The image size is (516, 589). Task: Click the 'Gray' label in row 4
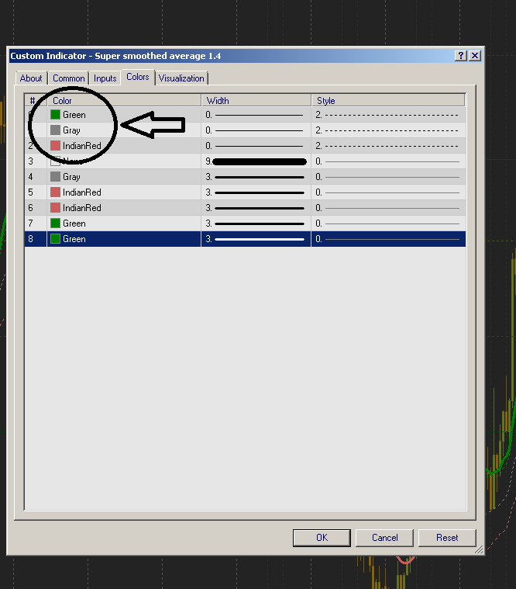pyautogui.click(x=71, y=177)
